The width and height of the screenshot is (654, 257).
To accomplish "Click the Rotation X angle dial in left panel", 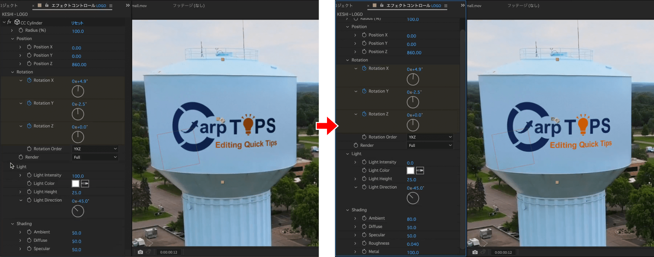I will [x=78, y=91].
